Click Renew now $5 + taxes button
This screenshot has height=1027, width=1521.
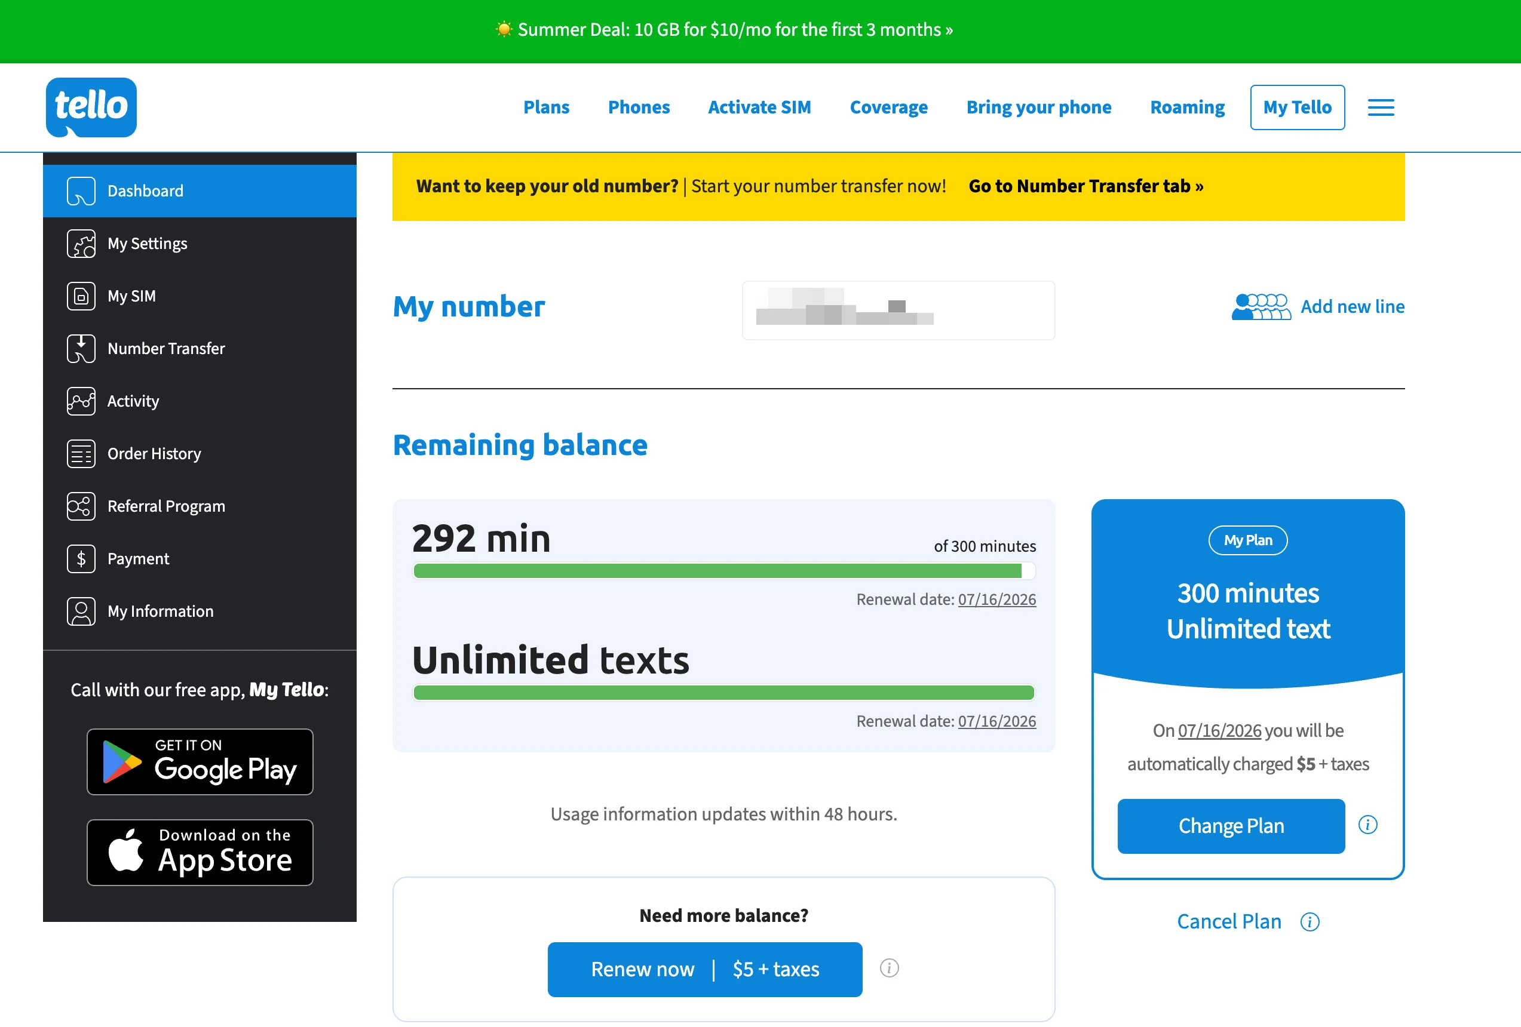pyautogui.click(x=705, y=968)
